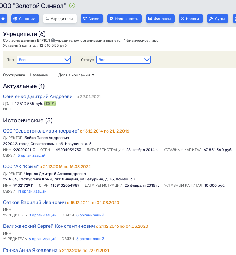Open the Суды tab
Image resolution: width=236 pixels, height=255 pixels.
pos(218,19)
